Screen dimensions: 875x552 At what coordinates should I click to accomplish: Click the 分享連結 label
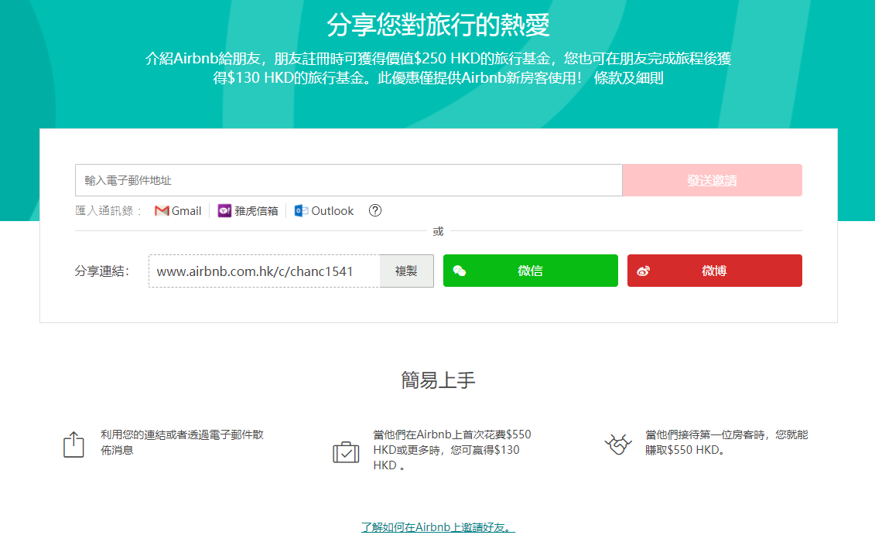102,271
